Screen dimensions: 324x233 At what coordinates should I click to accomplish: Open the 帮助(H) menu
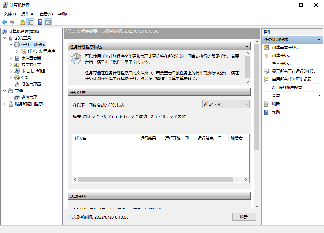click(65, 14)
